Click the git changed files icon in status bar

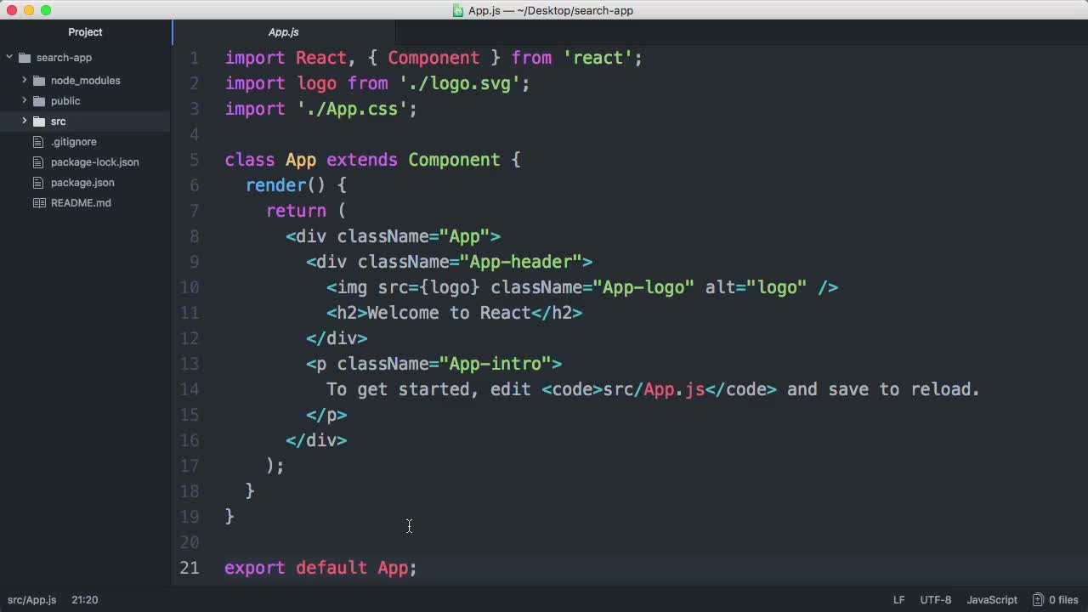point(1038,600)
